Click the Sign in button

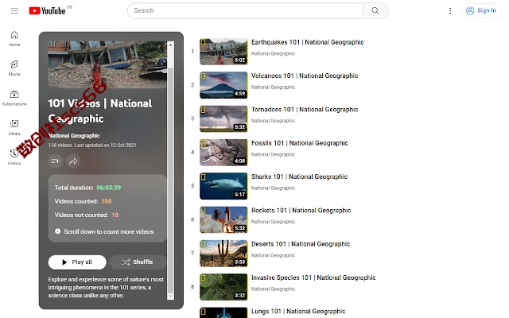[x=481, y=10]
